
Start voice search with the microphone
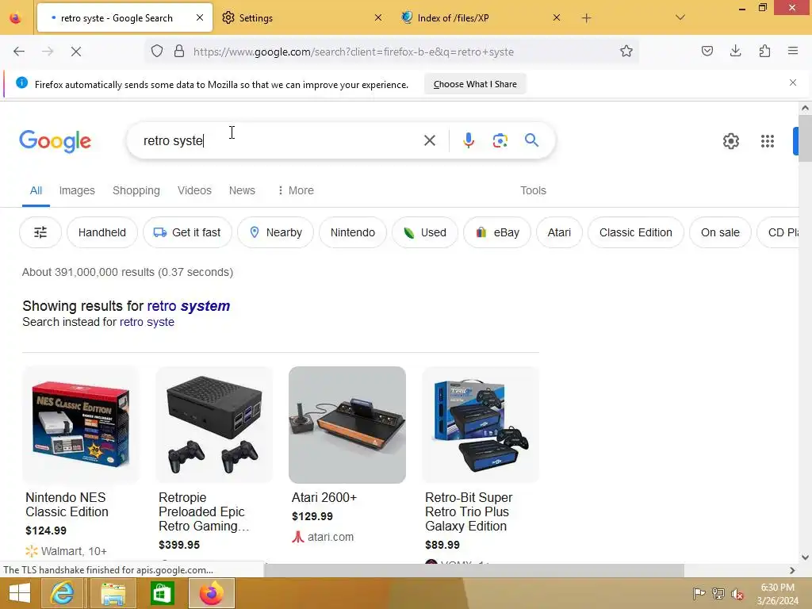[468, 140]
